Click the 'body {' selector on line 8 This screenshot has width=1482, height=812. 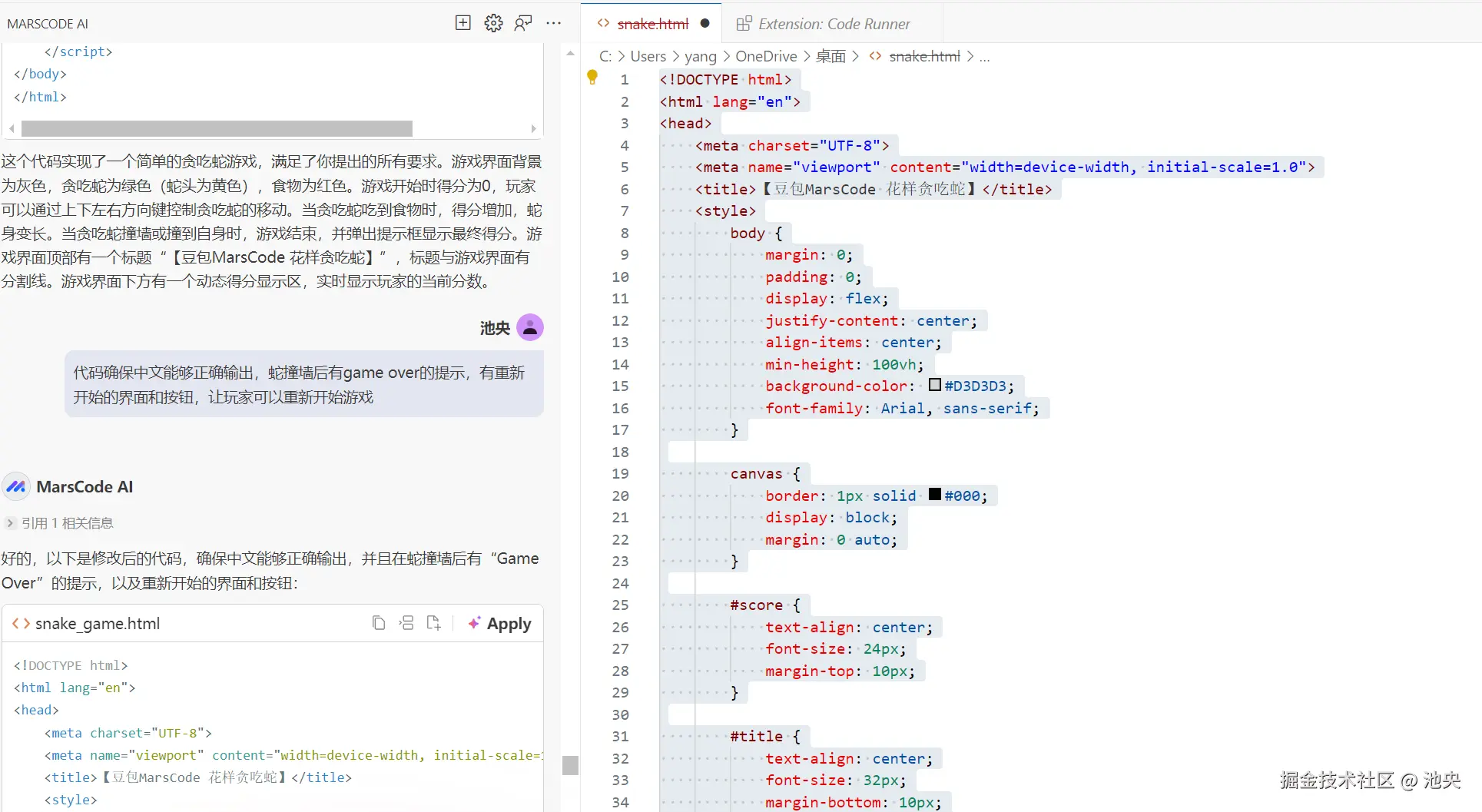tap(756, 233)
